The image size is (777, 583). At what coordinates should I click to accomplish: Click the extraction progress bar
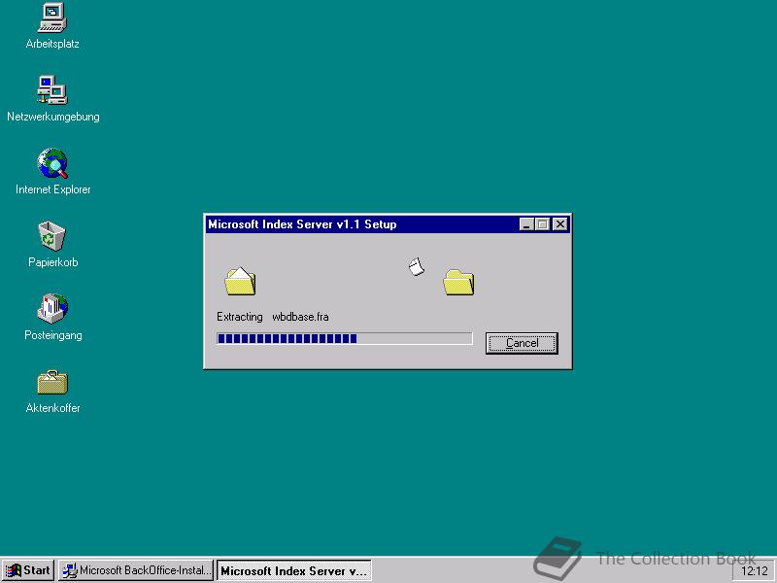pyautogui.click(x=345, y=338)
